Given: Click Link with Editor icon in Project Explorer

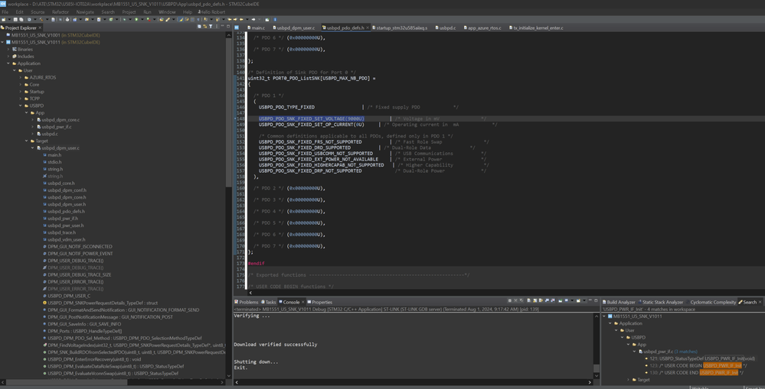Looking at the screenshot, I should click(x=205, y=28).
